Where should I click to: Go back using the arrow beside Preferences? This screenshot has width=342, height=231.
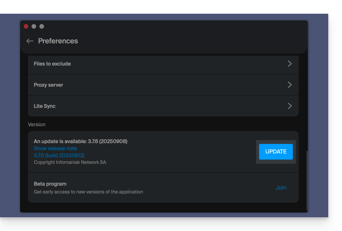click(x=30, y=41)
